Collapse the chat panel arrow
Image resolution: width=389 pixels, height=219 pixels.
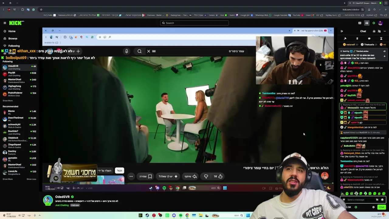[342, 31]
